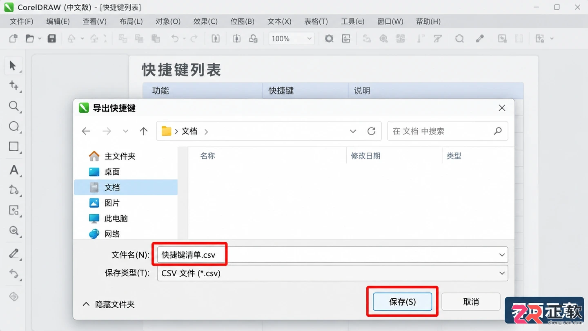Select the Text tool

coord(14,170)
